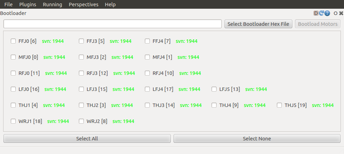344x154 pixels.
Task: Select the LFJ0 [16] motor checkbox
Action: (x=13, y=89)
